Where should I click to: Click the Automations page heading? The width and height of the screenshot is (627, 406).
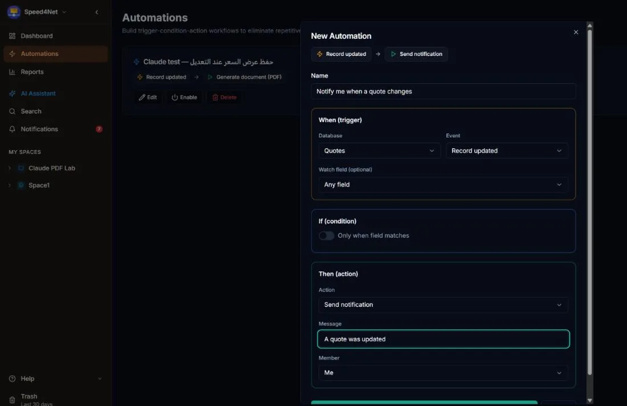click(x=154, y=18)
